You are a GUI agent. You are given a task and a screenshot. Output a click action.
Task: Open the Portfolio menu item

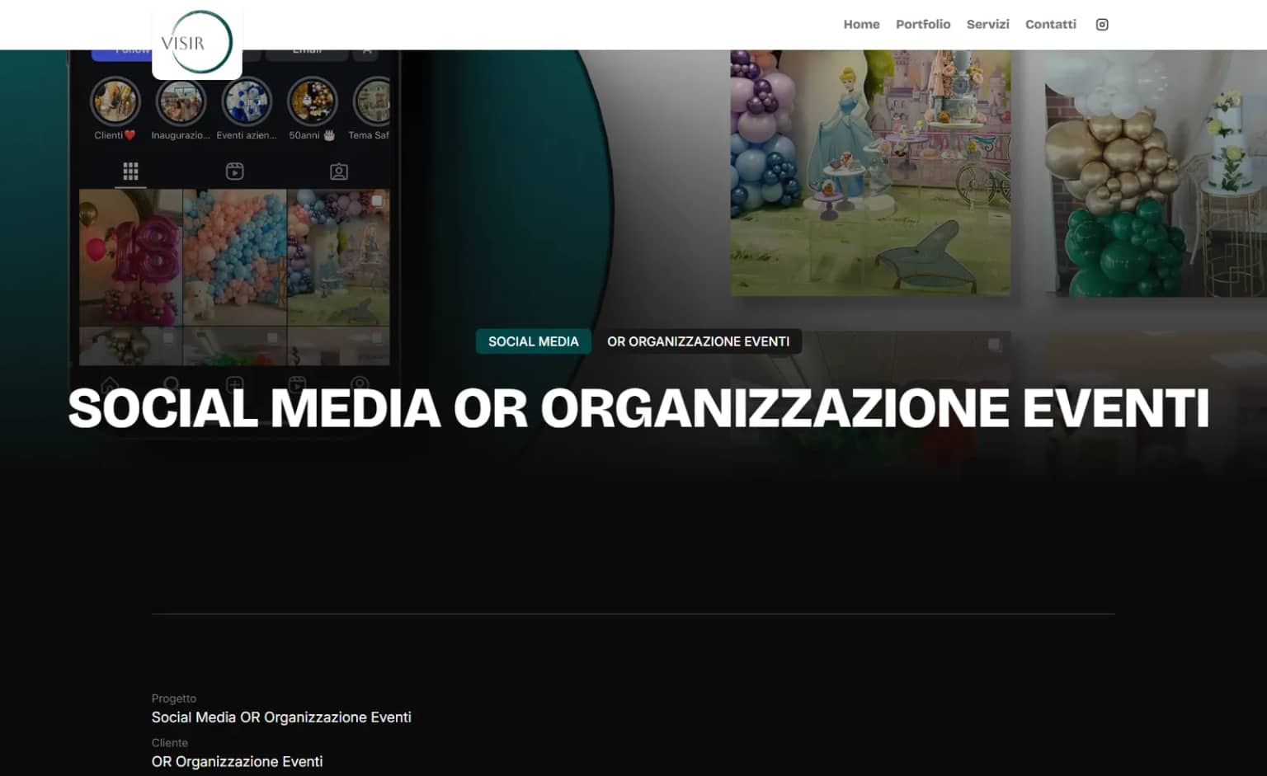click(923, 24)
